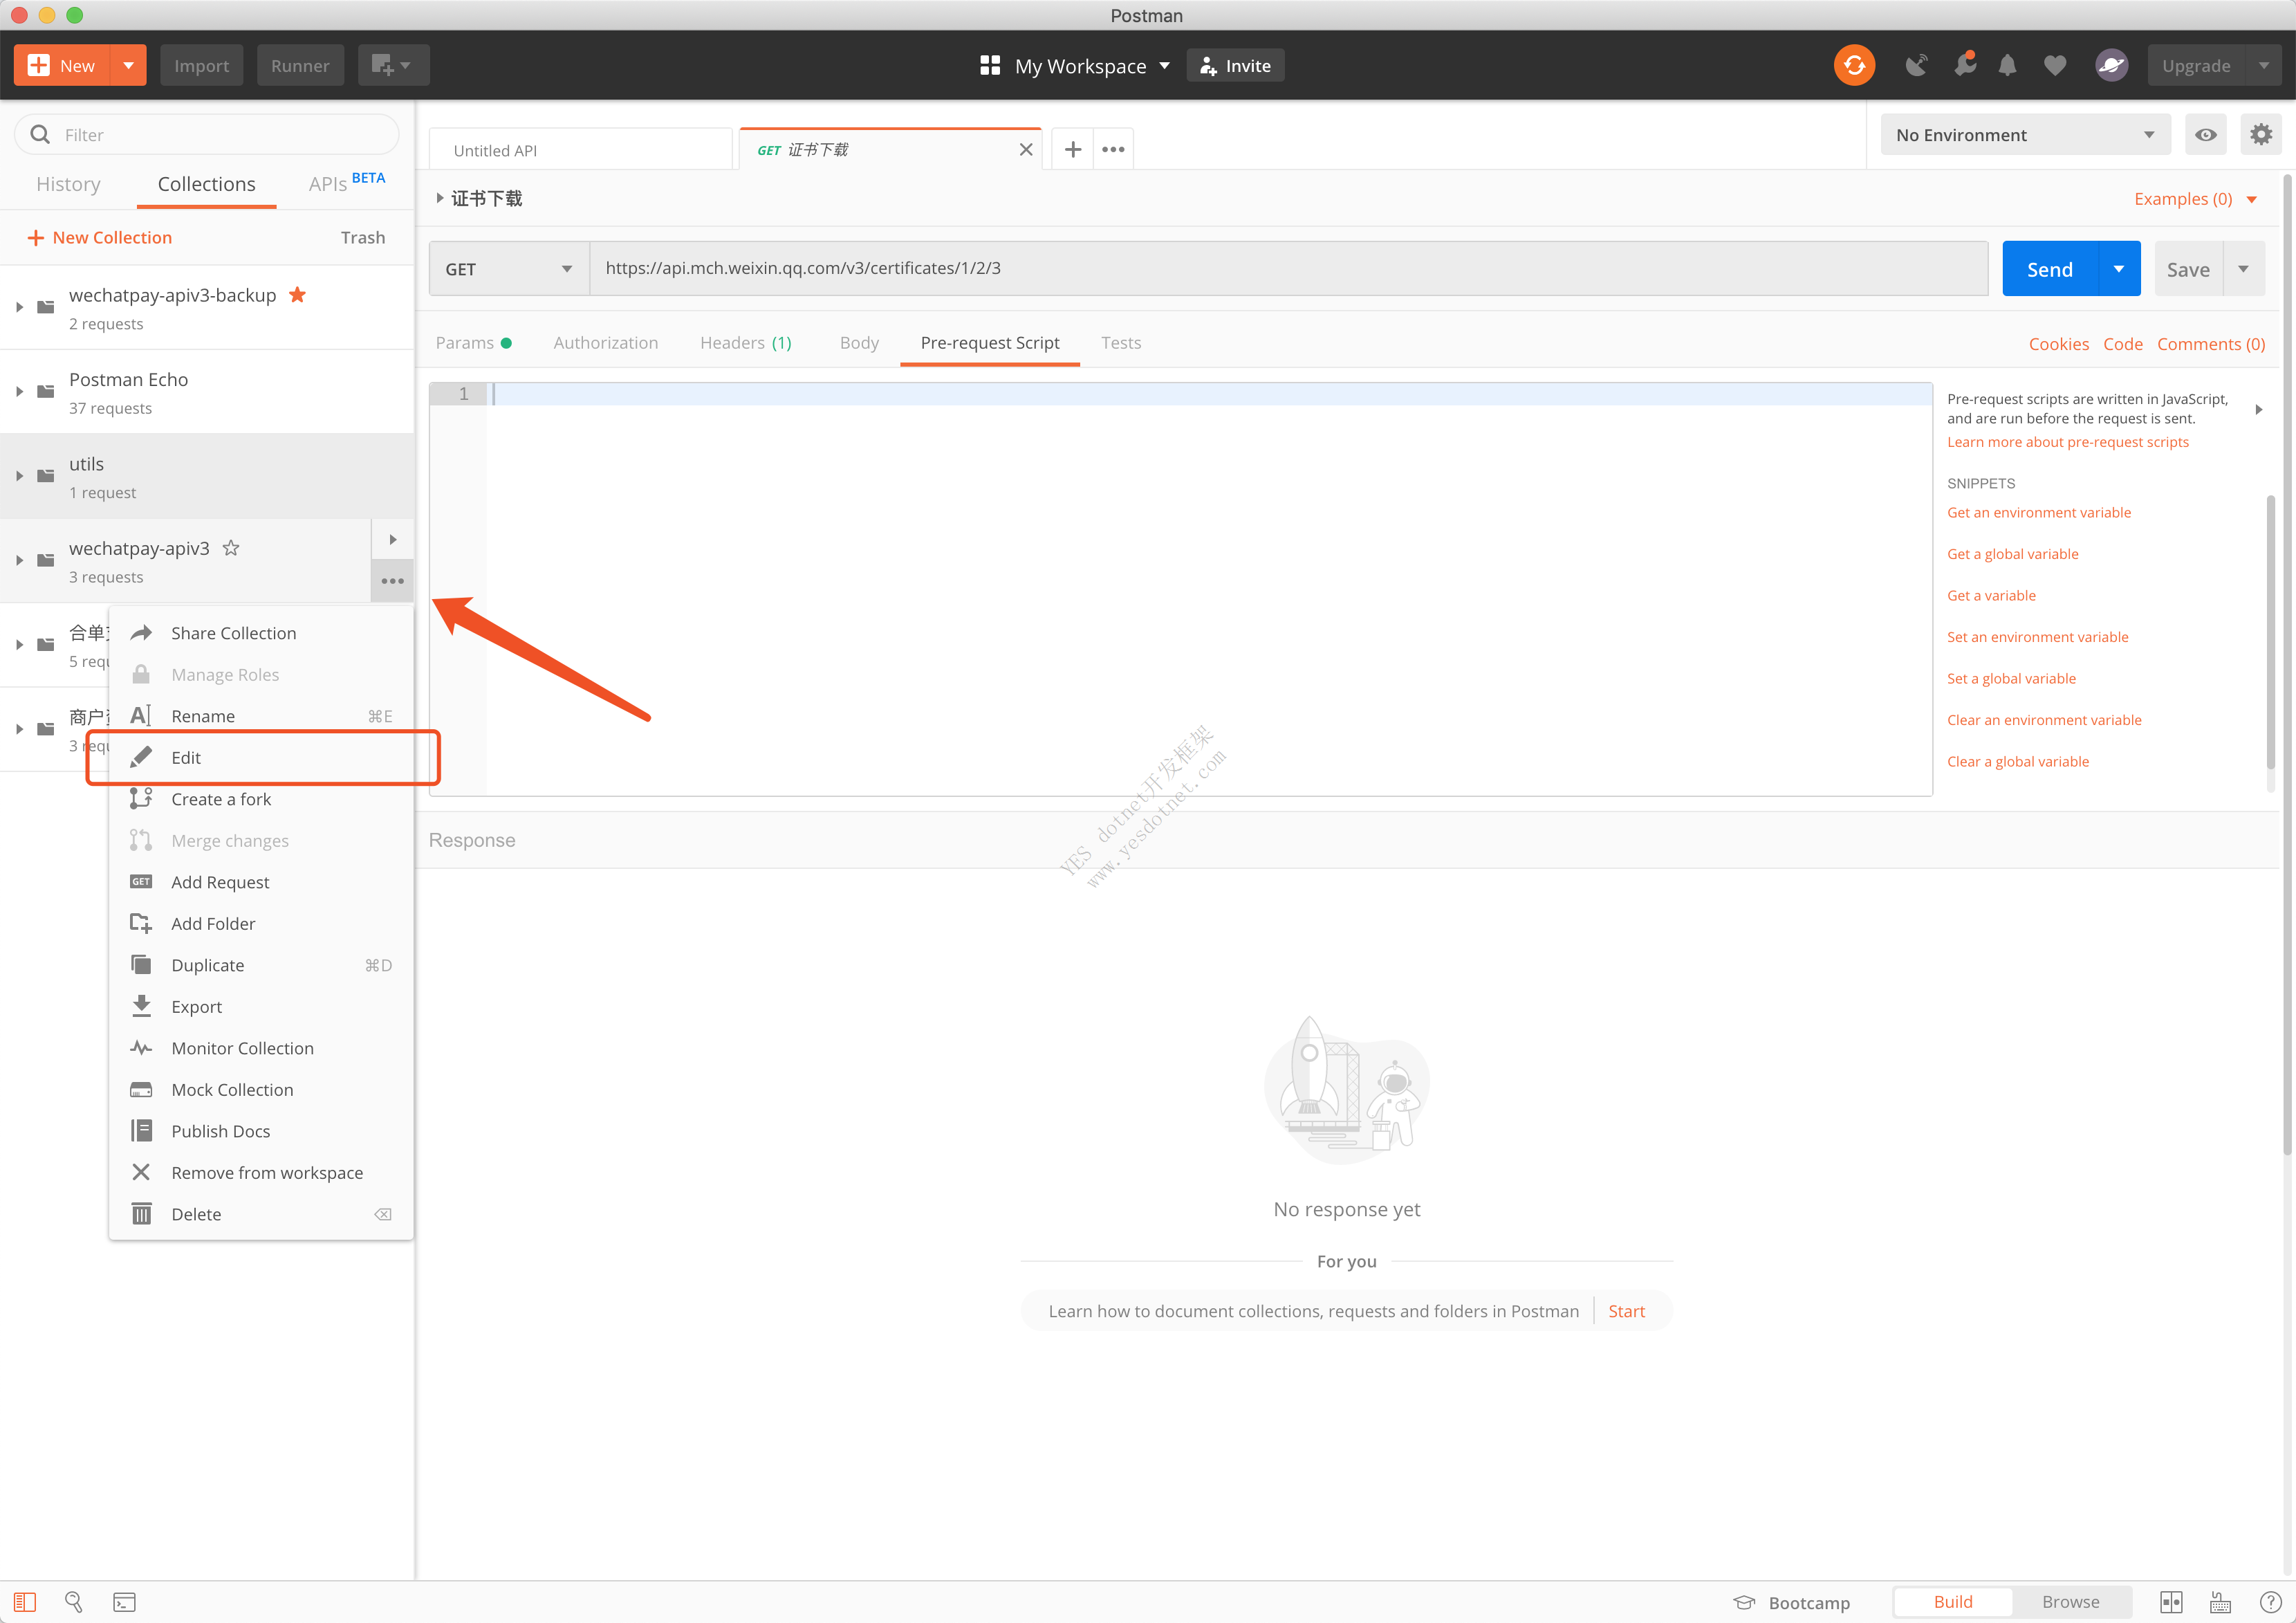Open the Trash link
2296x1623 pixels.
click(x=362, y=237)
